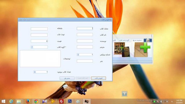Viewport: 185px width, 104px height.
Task: Focus the translator (مترجم) text box
Action: (85, 47)
